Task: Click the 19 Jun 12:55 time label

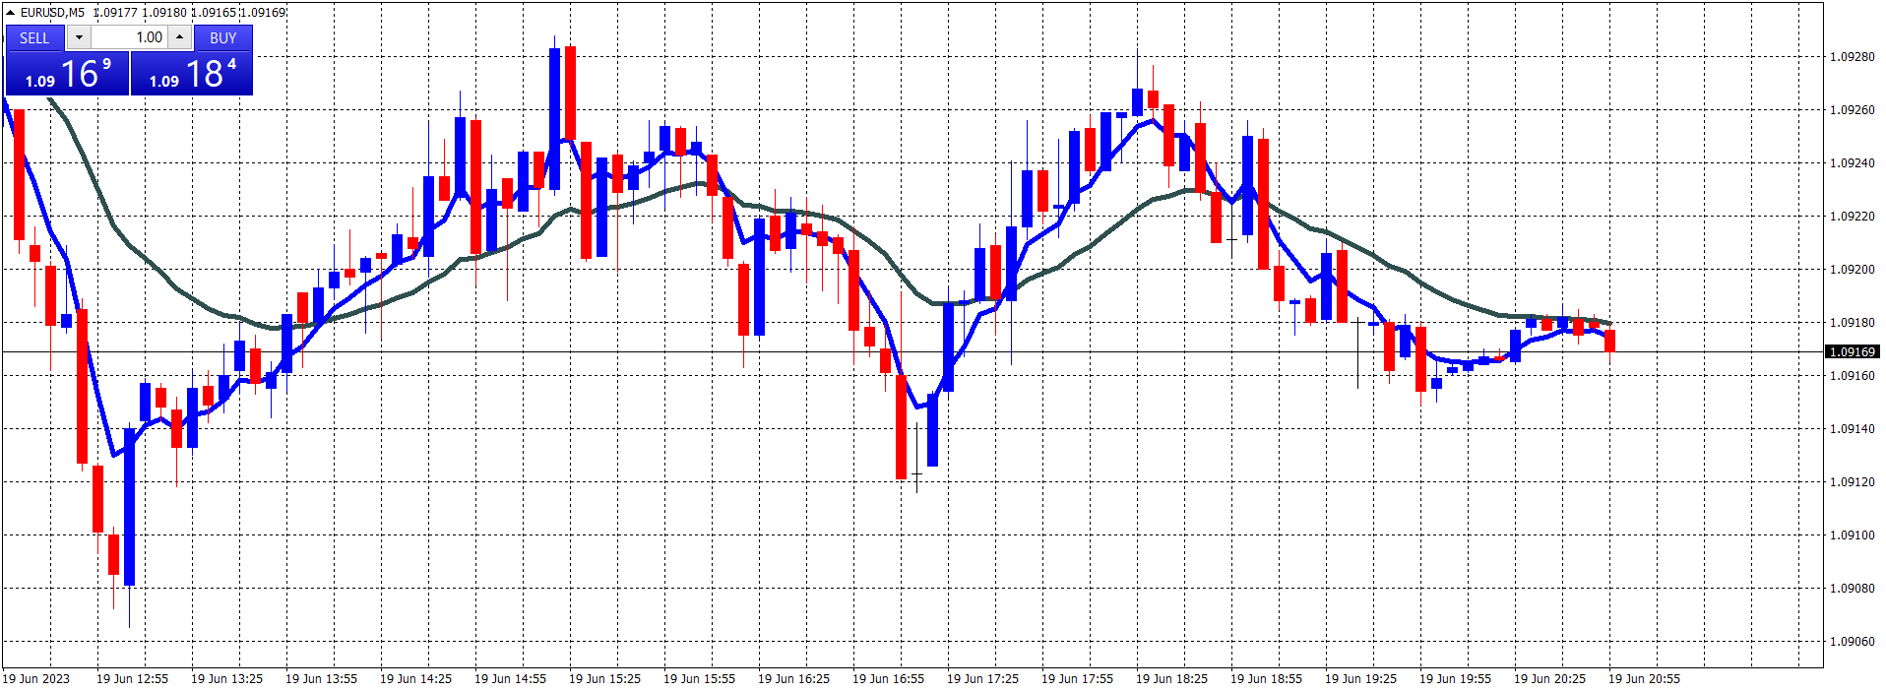Action: (x=132, y=679)
